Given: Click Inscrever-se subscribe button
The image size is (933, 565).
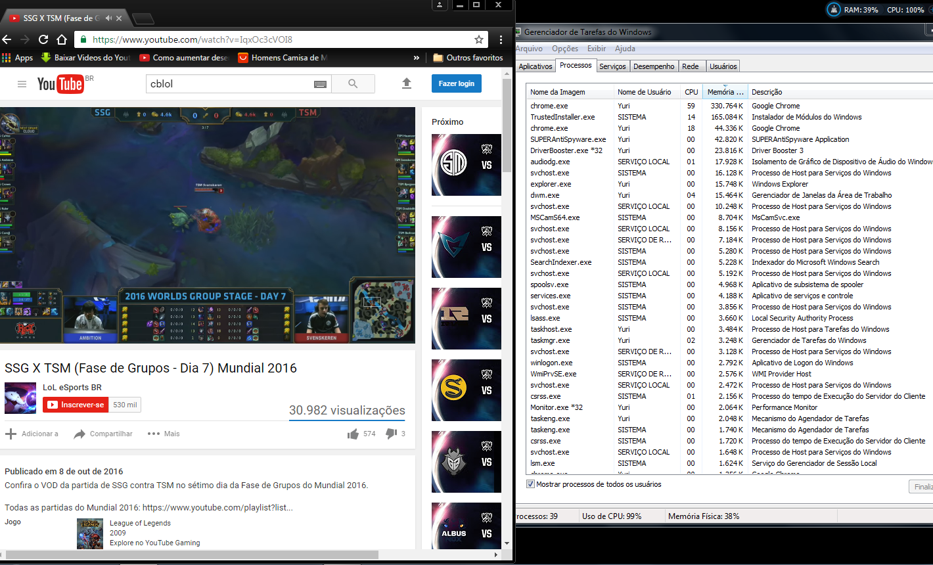Looking at the screenshot, I should click(76, 405).
